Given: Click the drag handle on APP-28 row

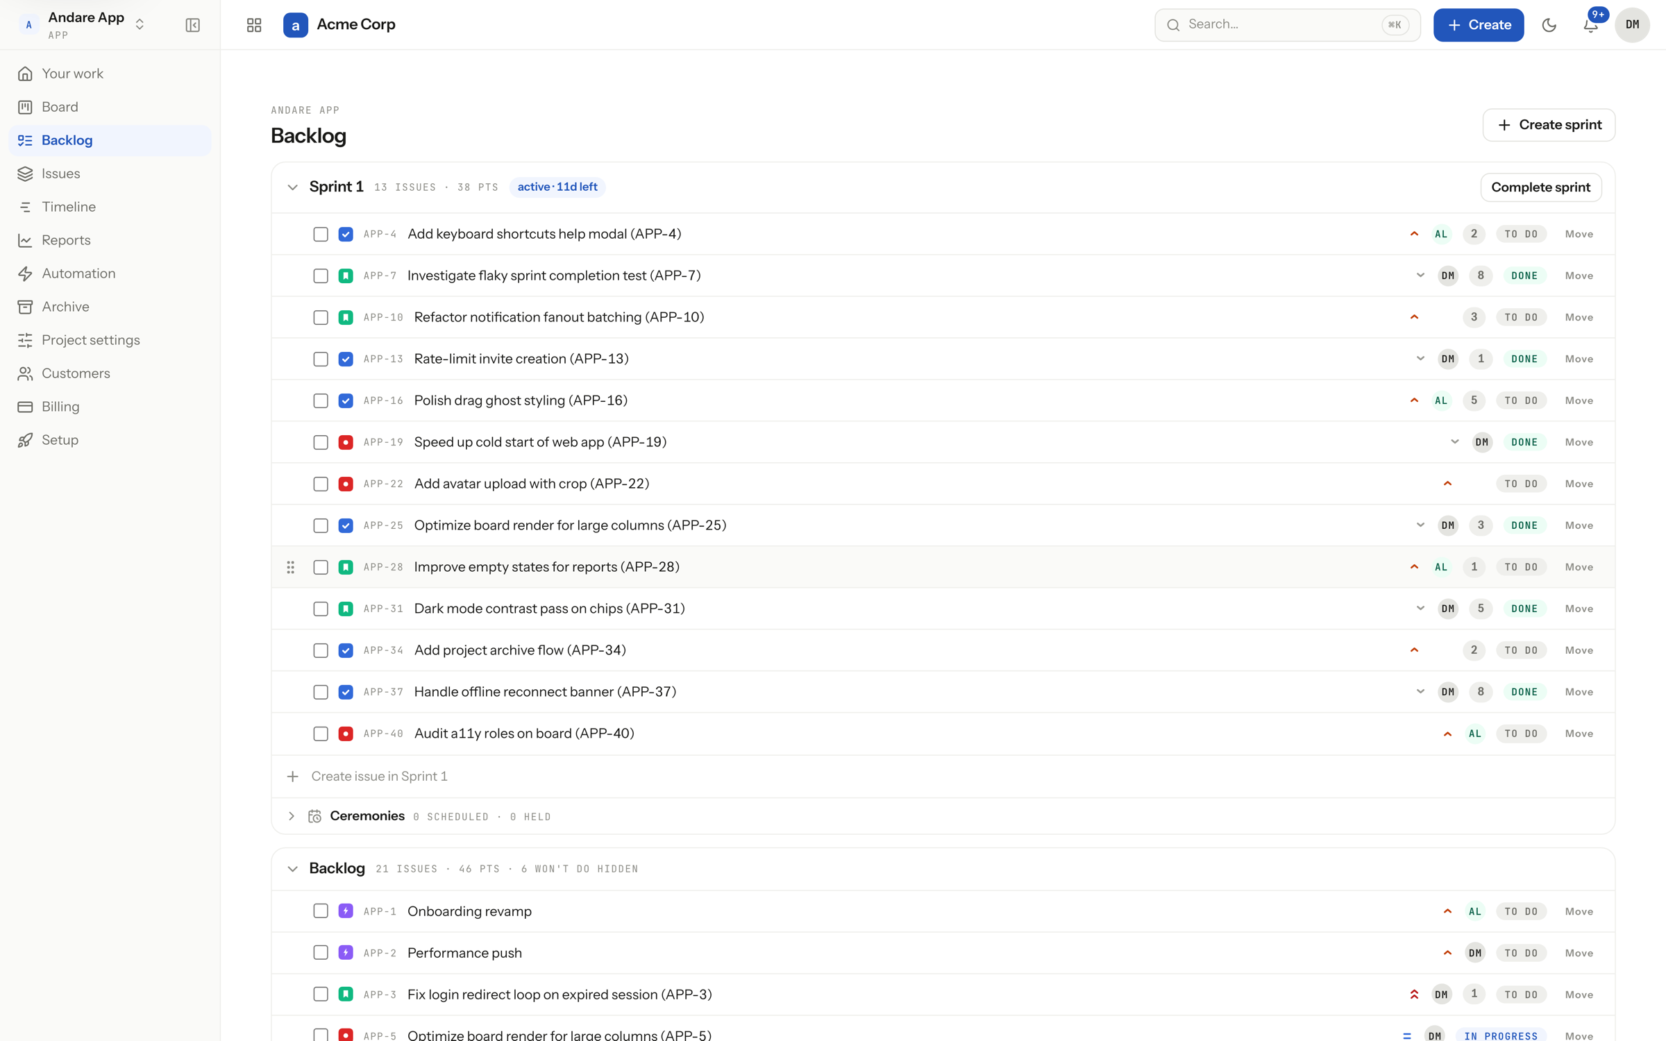Looking at the screenshot, I should coord(291,567).
